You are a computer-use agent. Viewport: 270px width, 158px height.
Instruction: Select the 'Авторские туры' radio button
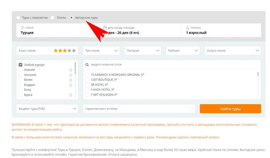click(x=71, y=18)
